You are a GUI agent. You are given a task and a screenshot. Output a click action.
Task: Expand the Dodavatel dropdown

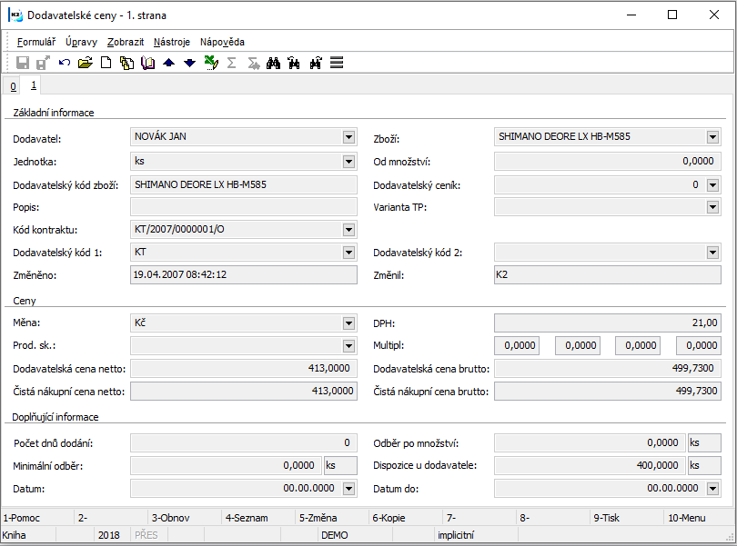click(348, 137)
